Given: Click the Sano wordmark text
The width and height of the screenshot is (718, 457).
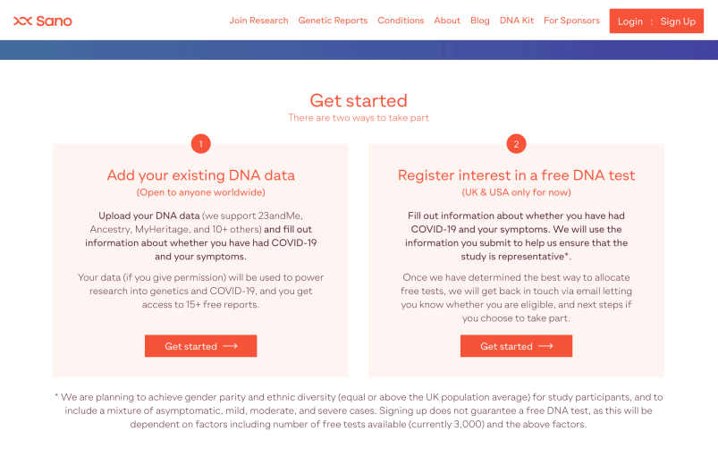Looking at the screenshot, I should pyautogui.click(x=54, y=21).
